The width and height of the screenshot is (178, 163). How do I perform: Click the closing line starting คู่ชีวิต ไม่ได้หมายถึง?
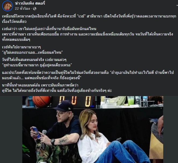(57, 91)
